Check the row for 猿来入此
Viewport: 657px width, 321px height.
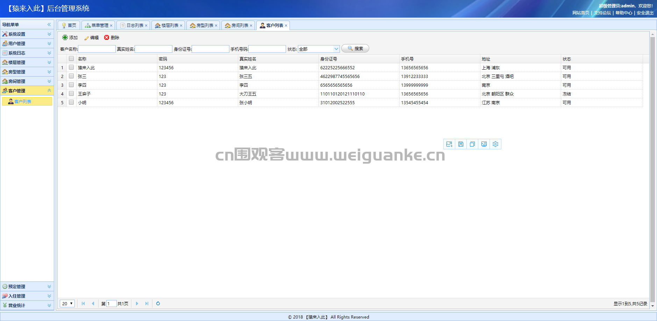click(71, 67)
